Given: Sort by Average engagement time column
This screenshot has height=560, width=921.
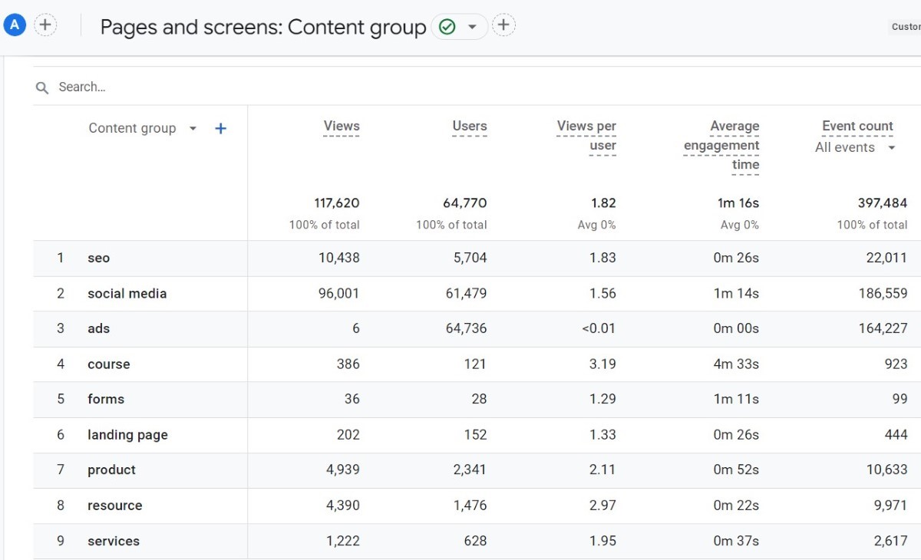Looking at the screenshot, I should pyautogui.click(x=721, y=146).
